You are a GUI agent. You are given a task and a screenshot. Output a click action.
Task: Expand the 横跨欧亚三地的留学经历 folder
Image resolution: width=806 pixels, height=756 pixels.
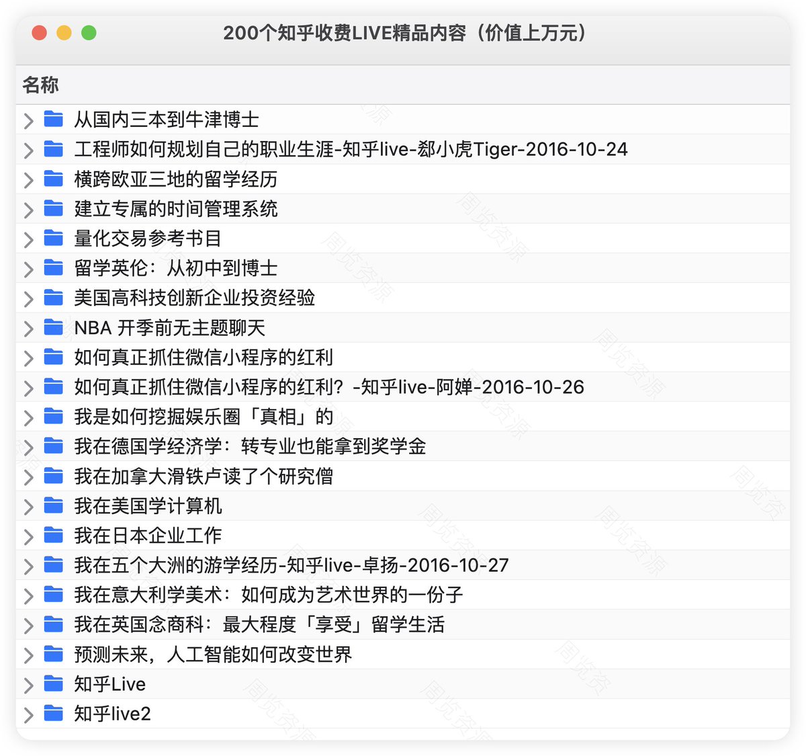28,180
